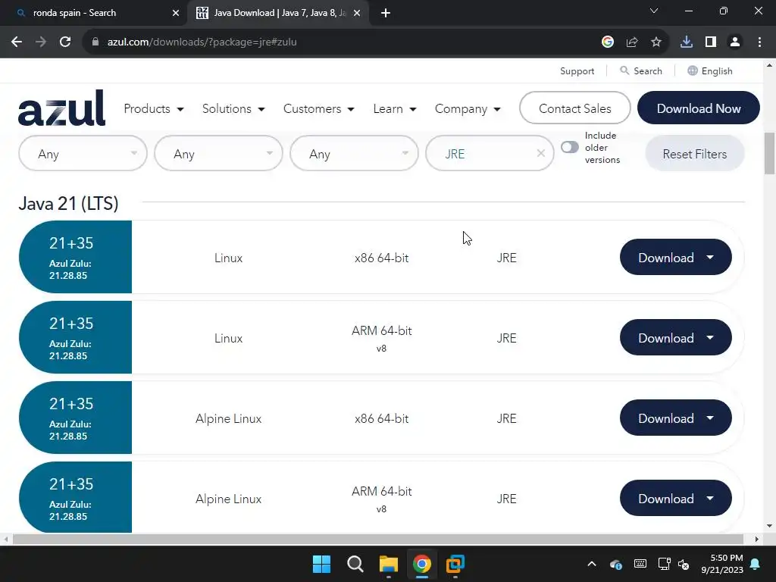Click the muted volume tray icon
This screenshot has height=582, width=776.
(684, 564)
